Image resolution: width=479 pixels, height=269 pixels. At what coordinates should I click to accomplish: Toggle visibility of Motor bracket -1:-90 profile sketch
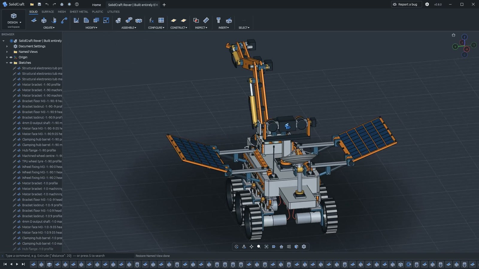pyautogui.click(x=14, y=85)
